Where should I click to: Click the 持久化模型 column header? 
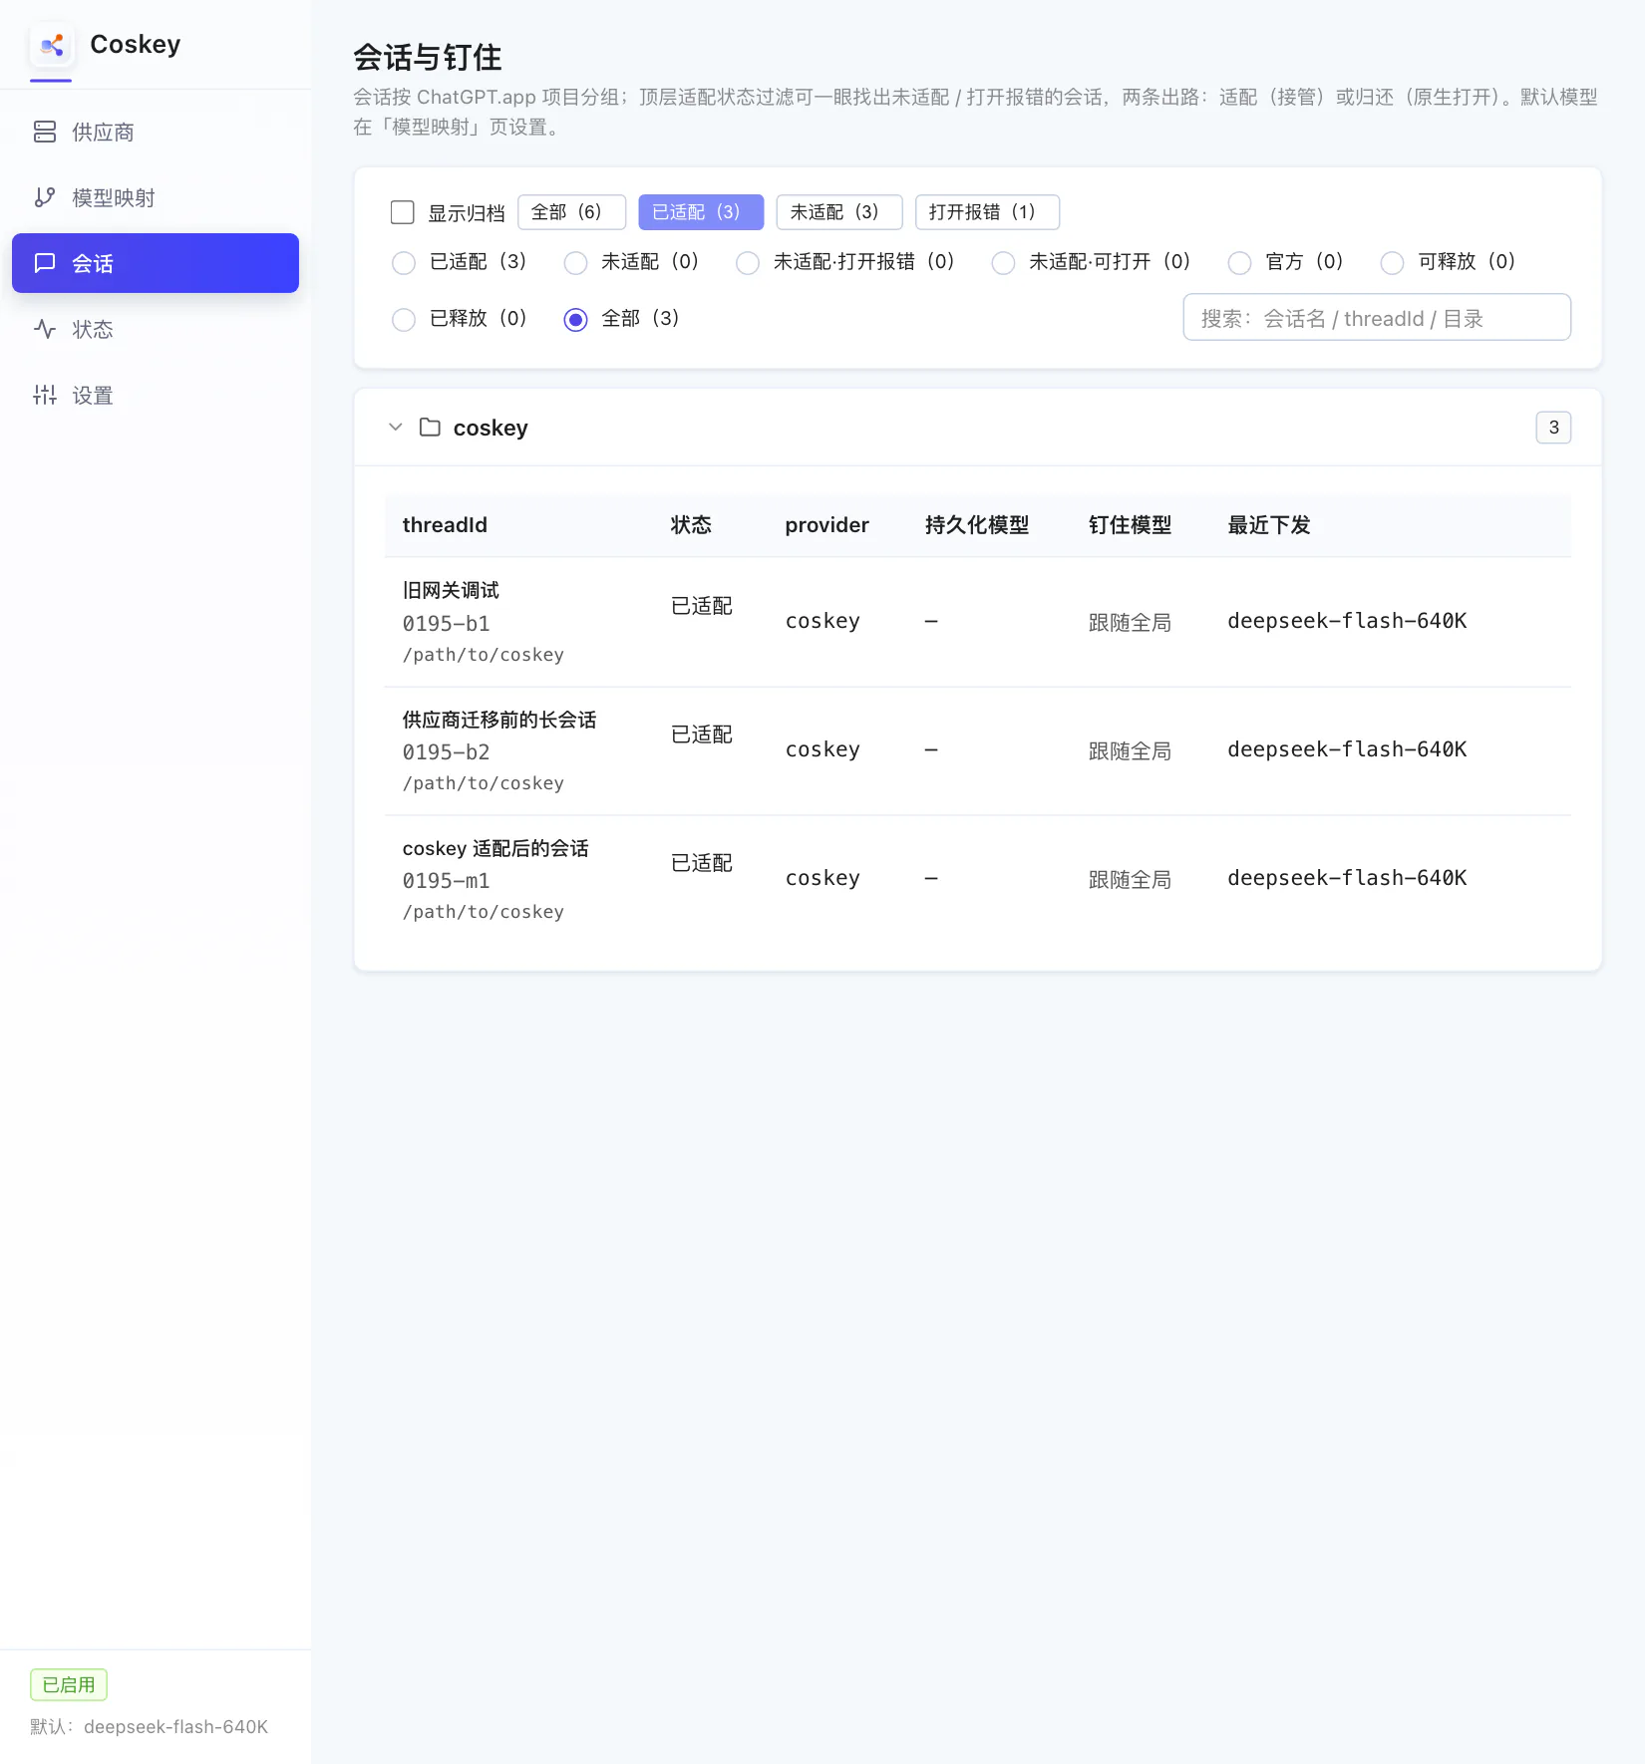(x=977, y=525)
